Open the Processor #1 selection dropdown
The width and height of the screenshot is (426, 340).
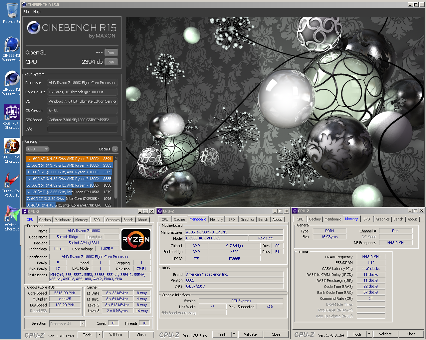tap(67, 323)
